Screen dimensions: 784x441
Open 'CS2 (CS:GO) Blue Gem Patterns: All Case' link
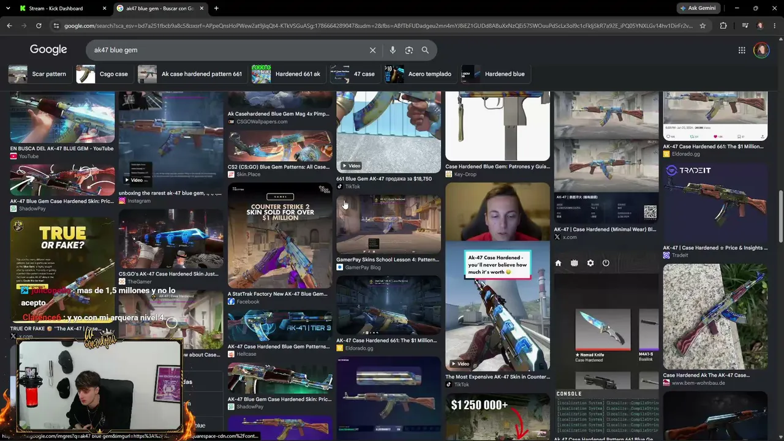279,167
